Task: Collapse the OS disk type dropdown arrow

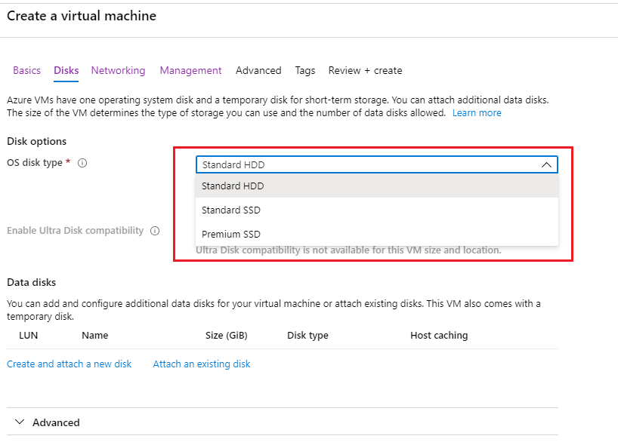Action: tap(546, 164)
